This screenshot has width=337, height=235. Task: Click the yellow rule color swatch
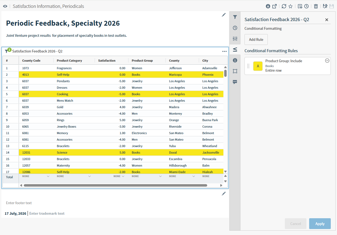(x=258, y=66)
